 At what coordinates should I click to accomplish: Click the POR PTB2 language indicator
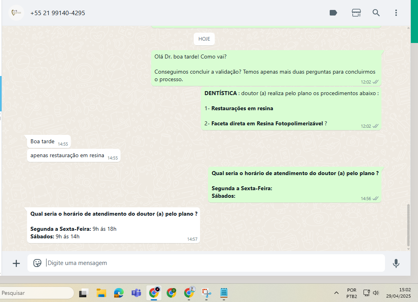click(x=352, y=293)
